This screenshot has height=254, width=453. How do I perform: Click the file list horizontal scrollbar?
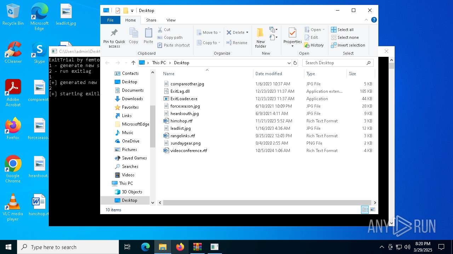267,202
